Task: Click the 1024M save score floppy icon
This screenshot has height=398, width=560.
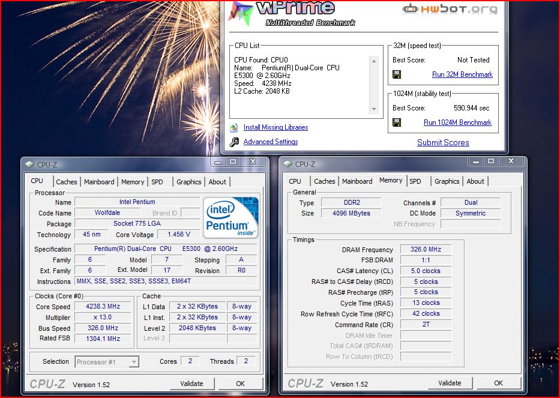Action: coord(396,122)
